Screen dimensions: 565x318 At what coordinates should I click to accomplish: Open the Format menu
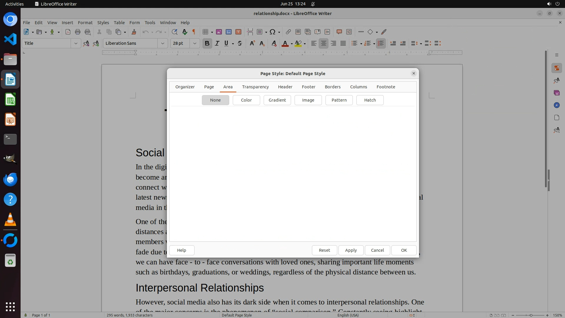point(85,22)
